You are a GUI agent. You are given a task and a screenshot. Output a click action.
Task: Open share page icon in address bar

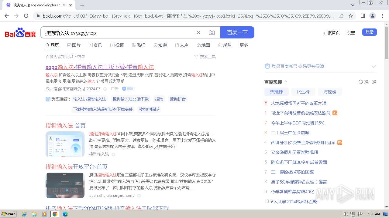(341, 16)
